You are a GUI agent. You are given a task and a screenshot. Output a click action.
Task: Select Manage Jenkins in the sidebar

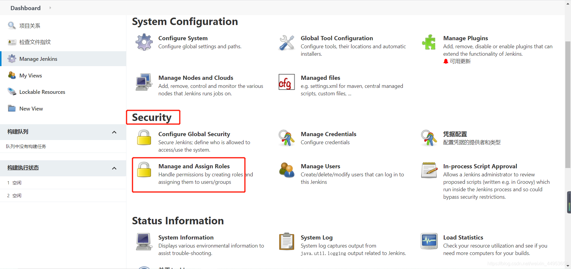coord(38,59)
